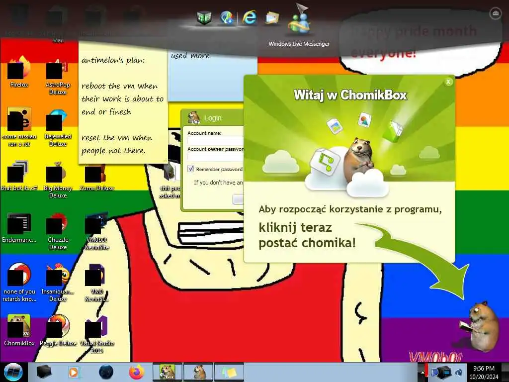Open Bejeweled Deluxe desktop icon
509x382 pixels.
(x=58, y=127)
